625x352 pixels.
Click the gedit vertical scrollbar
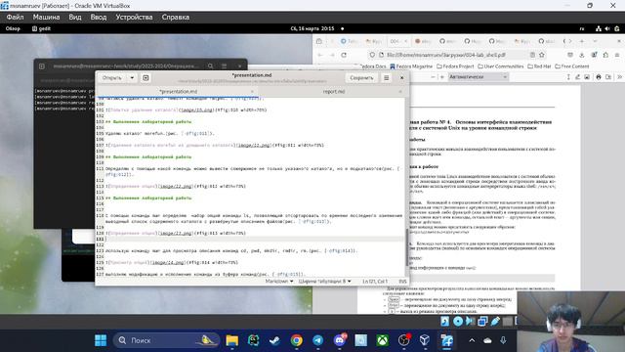point(407,247)
